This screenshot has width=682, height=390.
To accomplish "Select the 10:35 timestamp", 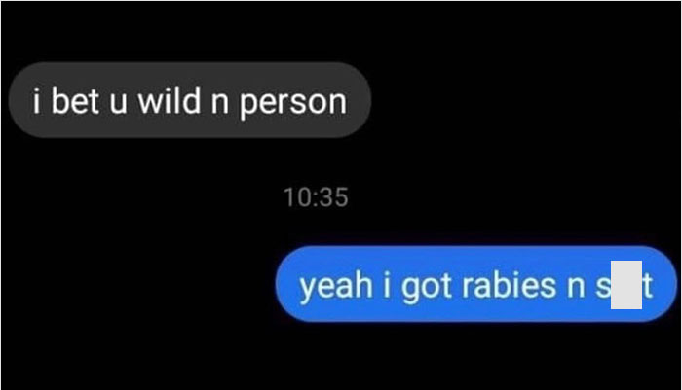I will pyautogui.click(x=316, y=197).
